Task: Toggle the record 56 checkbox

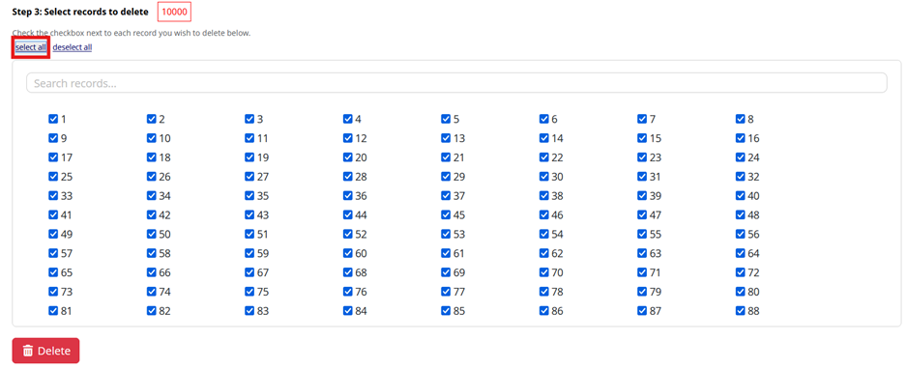Action: coord(741,234)
